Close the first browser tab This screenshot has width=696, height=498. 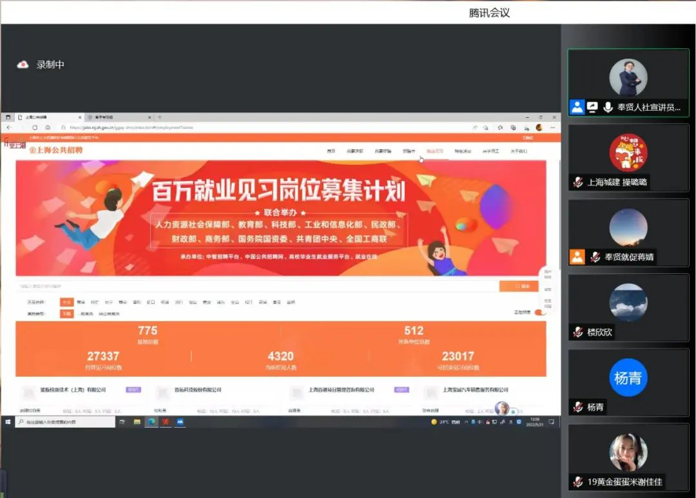(x=80, y=117)
